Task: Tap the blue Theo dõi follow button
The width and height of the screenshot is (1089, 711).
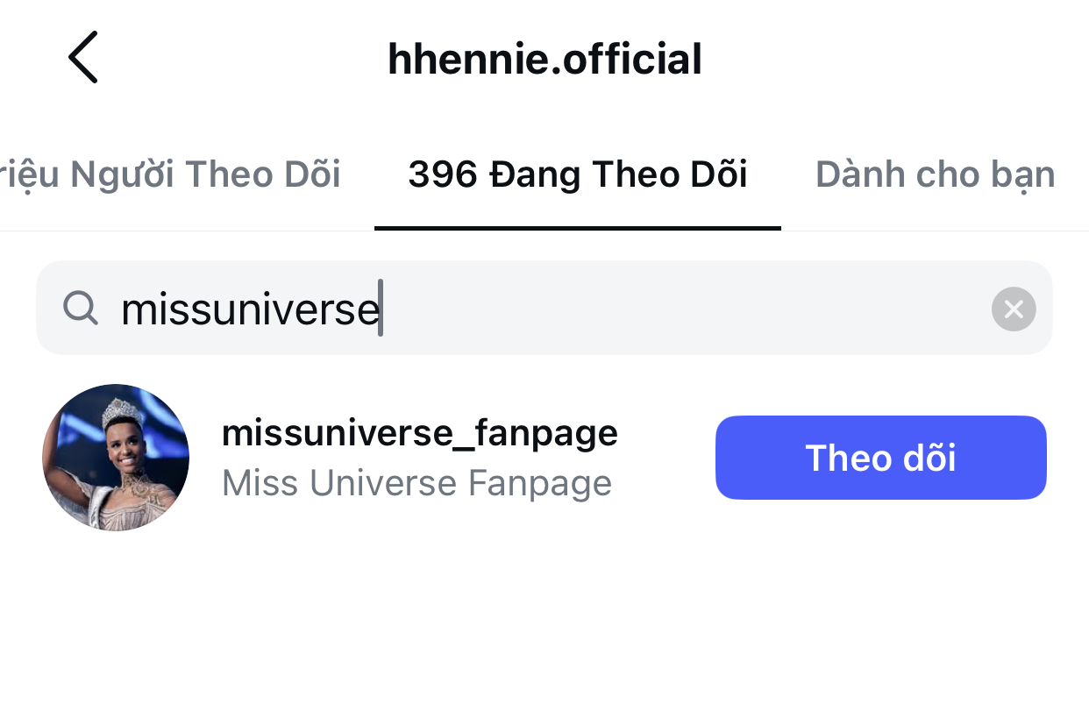Action: coord(880,458)
